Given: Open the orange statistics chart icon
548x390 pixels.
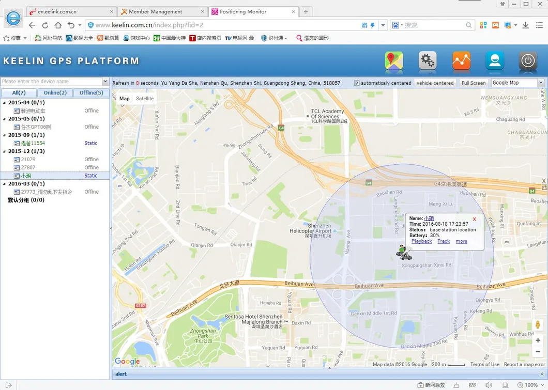Looking at the screenshot, I should coord(461,60).
